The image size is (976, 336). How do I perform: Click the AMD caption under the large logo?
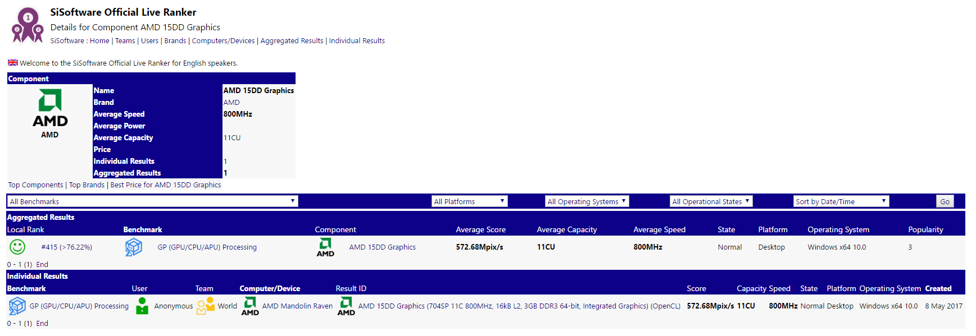pyautogui.click(x=49, y=135)
